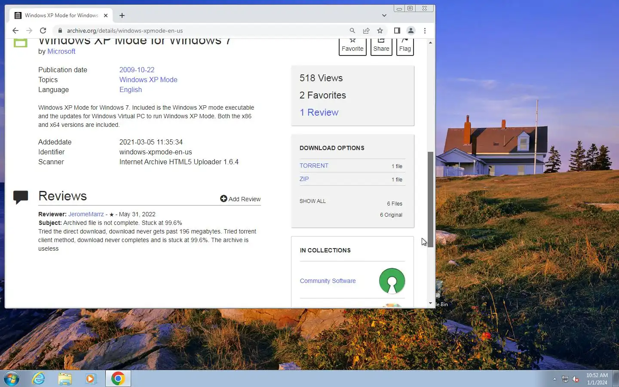Open the 1 Review link
619x387 pixels.
click(319, 112)
